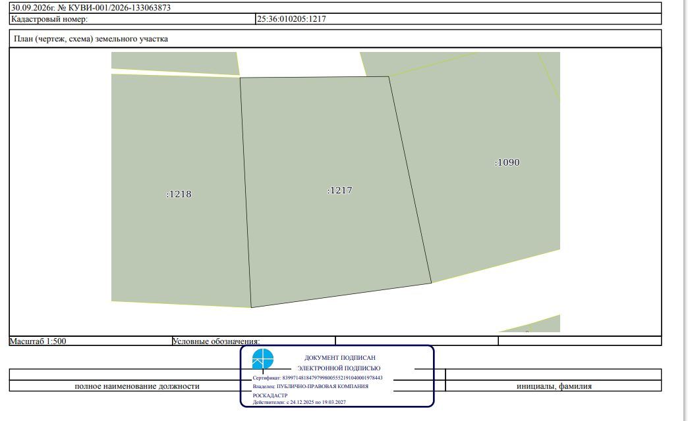Click the 'полное наименование должности' caption

pos(137,386)
